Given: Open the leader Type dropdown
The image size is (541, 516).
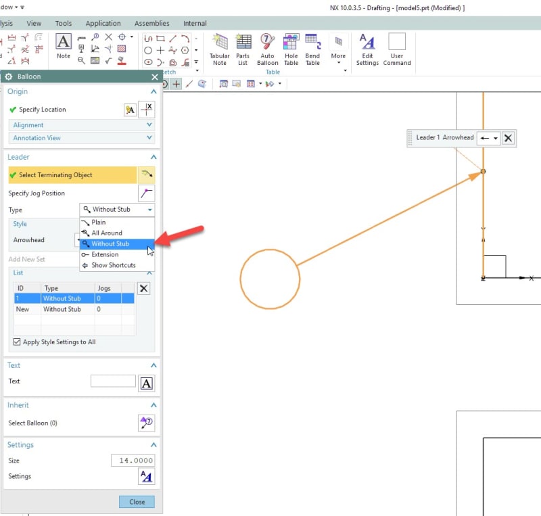Looking at the screenshot, I should point(117,210).
